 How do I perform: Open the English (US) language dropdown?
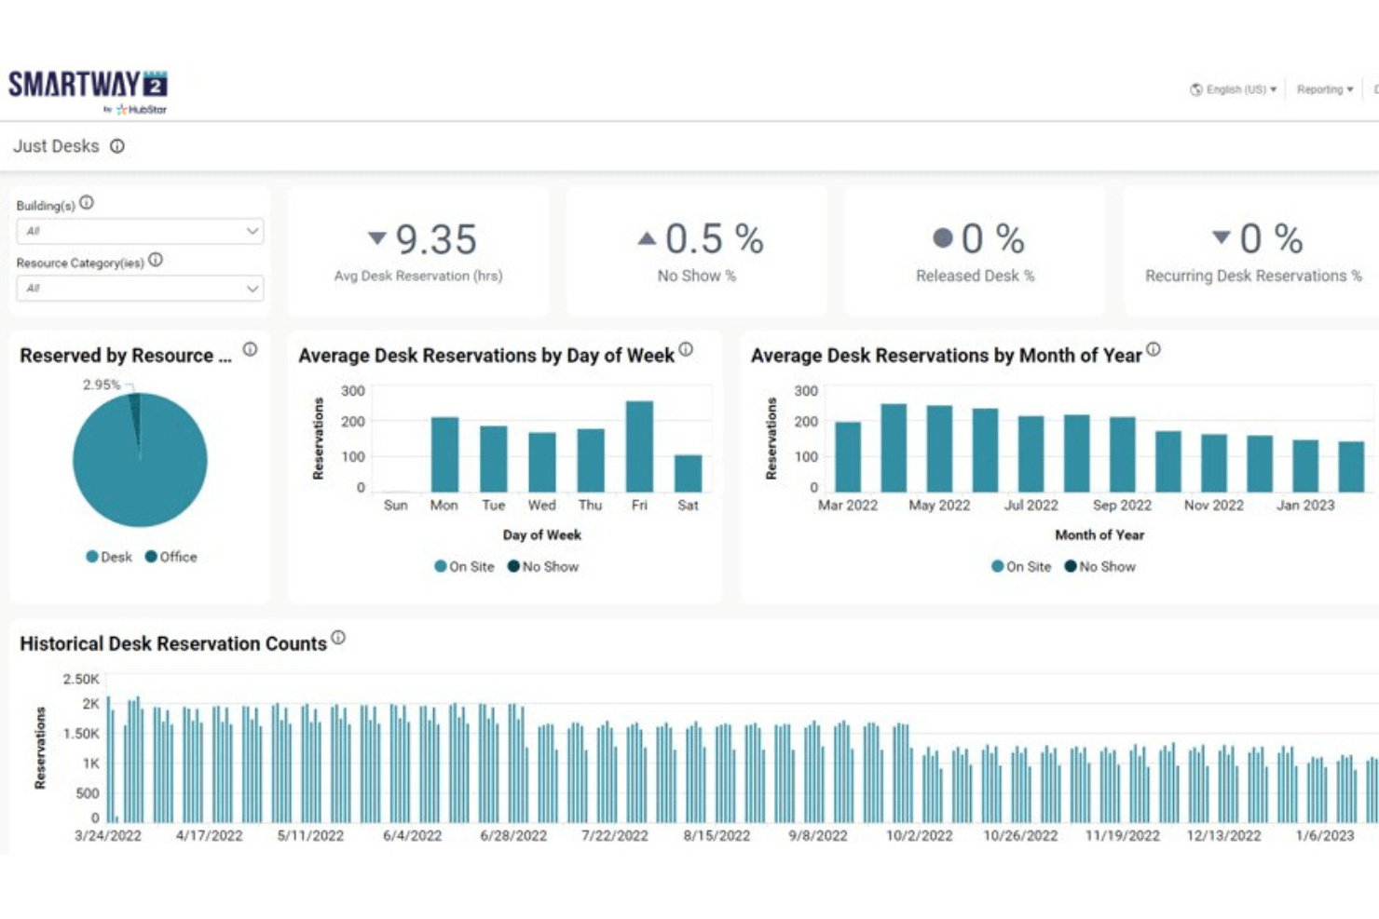[x=1234, y=89]
